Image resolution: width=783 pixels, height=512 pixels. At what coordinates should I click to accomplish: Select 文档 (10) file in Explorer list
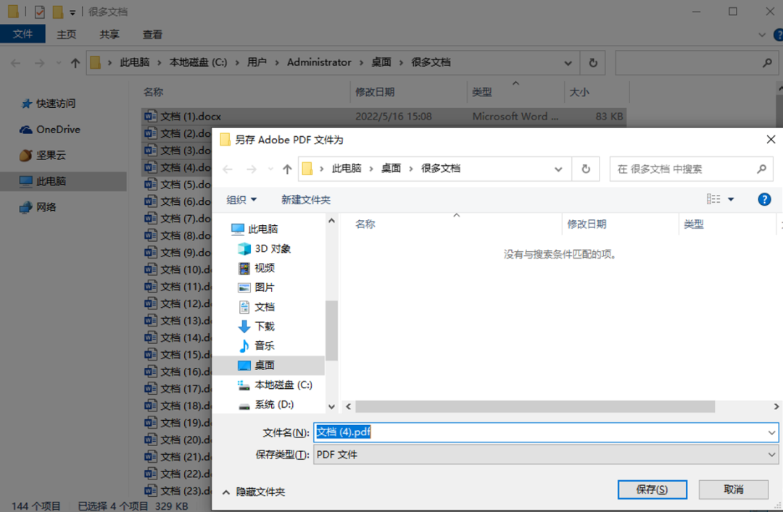[178, 269]
